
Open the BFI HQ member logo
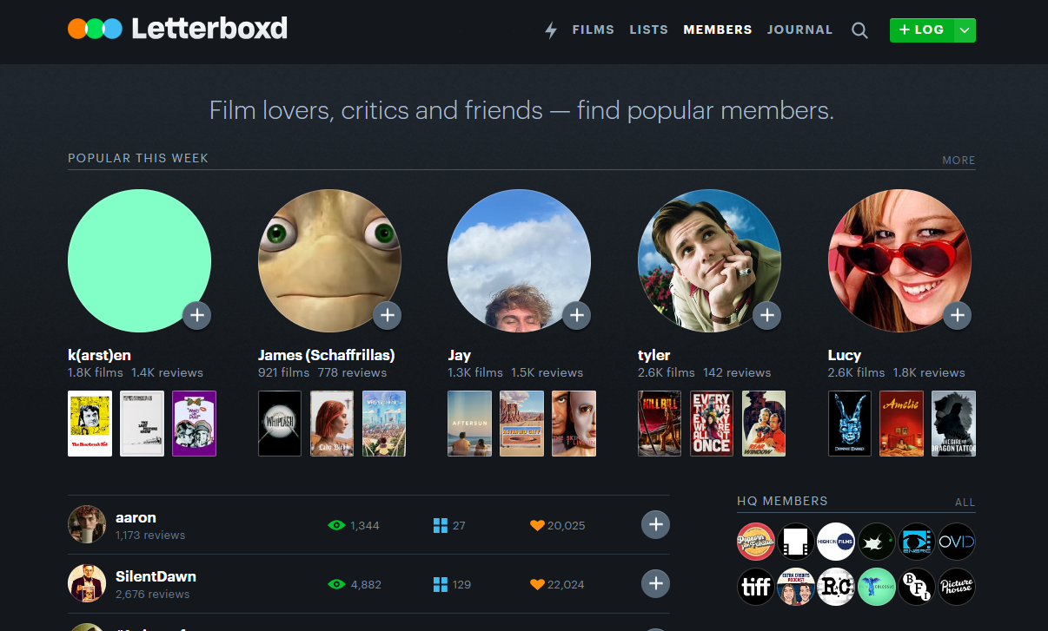(x=916, y=587)
